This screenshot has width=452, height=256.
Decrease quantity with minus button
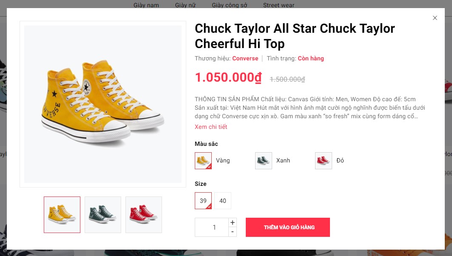coord(233,232)
